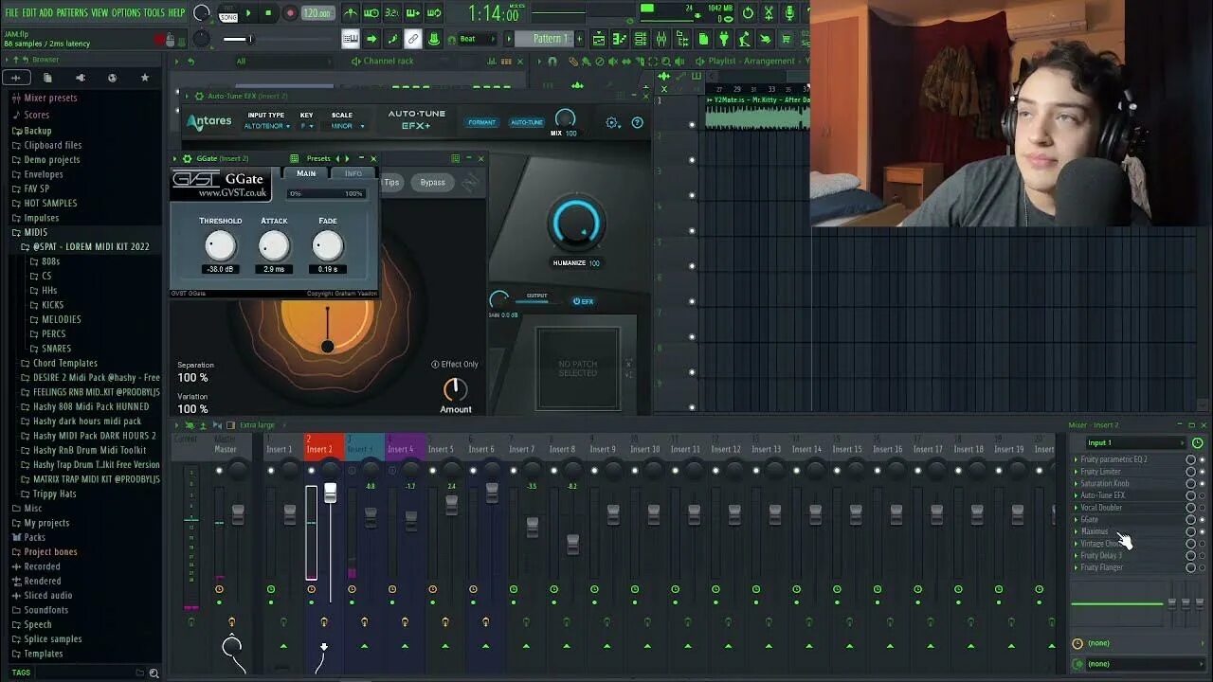This screenshot has width=1213, height=682.
Task: Open the OPTIONS menu
Action: [x=126, y=12]
